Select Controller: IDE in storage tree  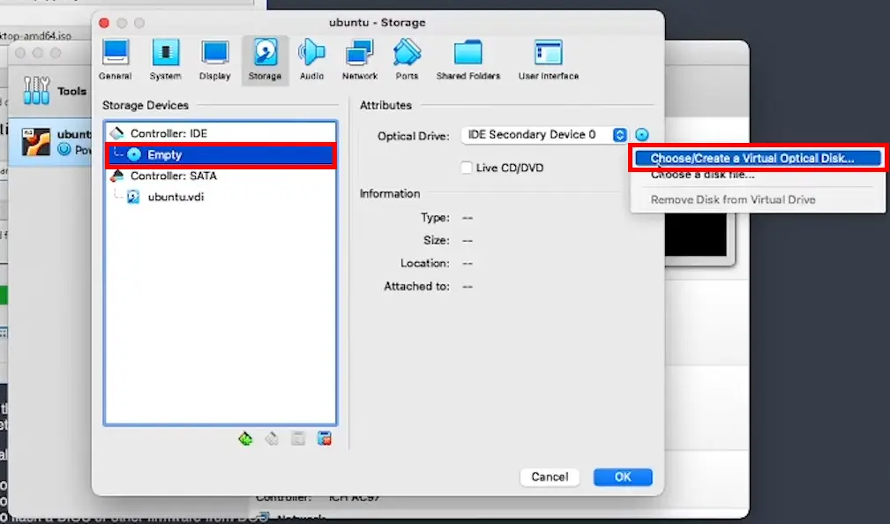pyautogui.click(x=221, y=133)
